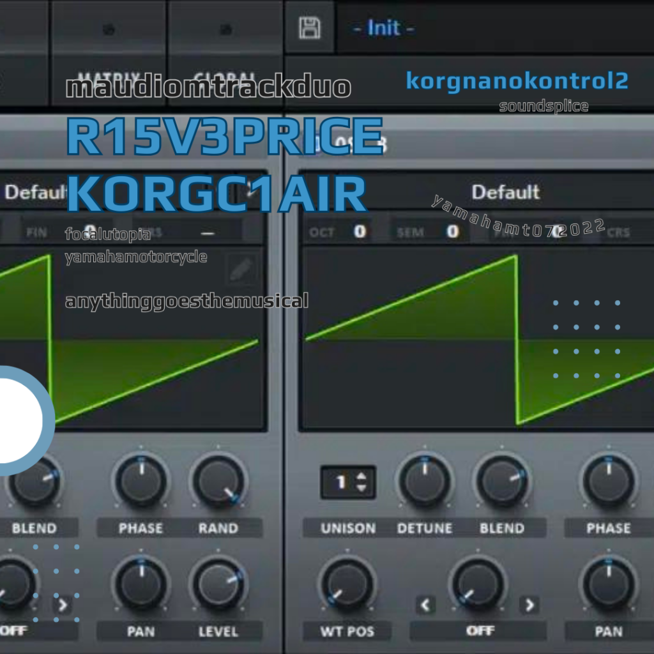Click the OSC A LEVEL knob
654x654 pixels.
pos(218,584)
